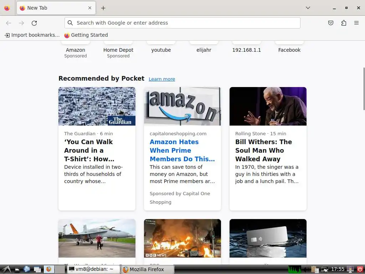
Task: Open a new tab with plus button
Action: [103, 8]
